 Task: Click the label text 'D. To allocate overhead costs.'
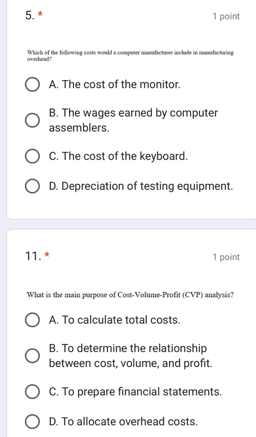(123, 422)
